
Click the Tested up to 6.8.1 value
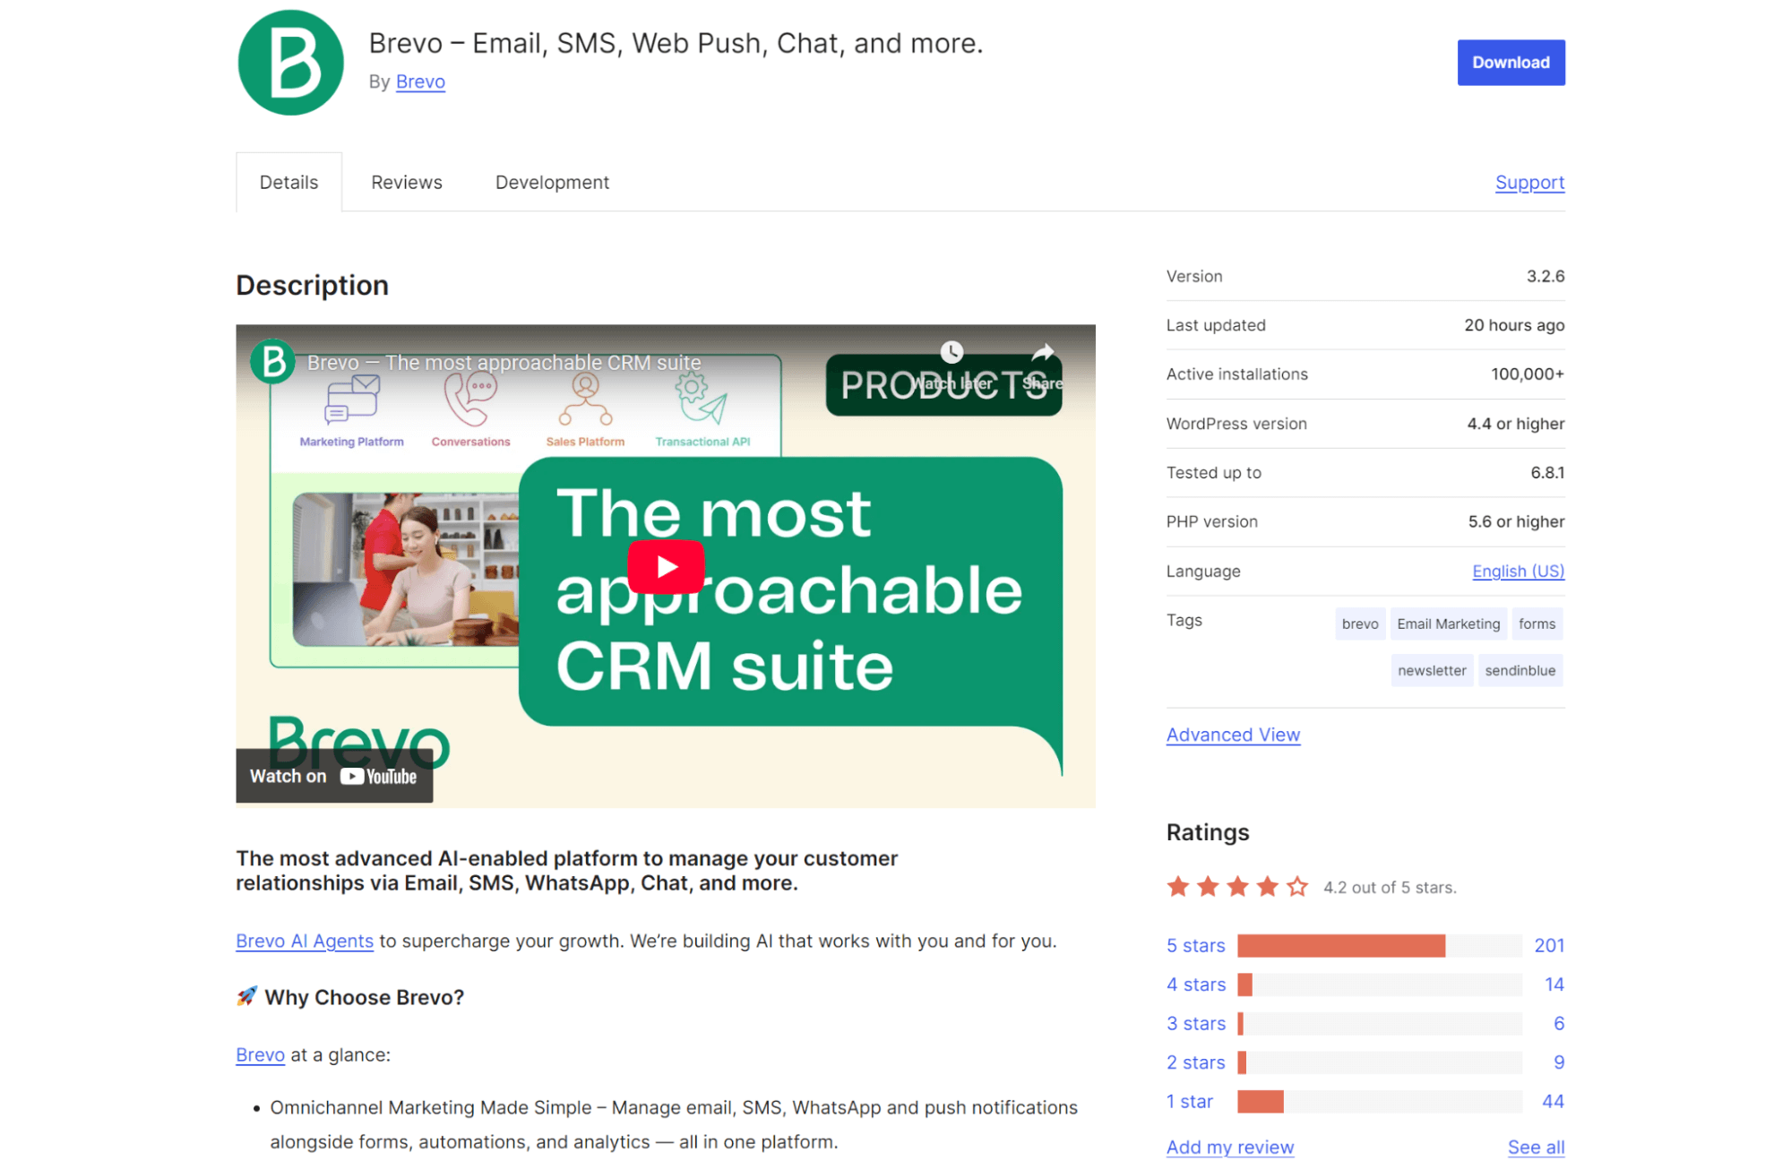[1547, 472]
